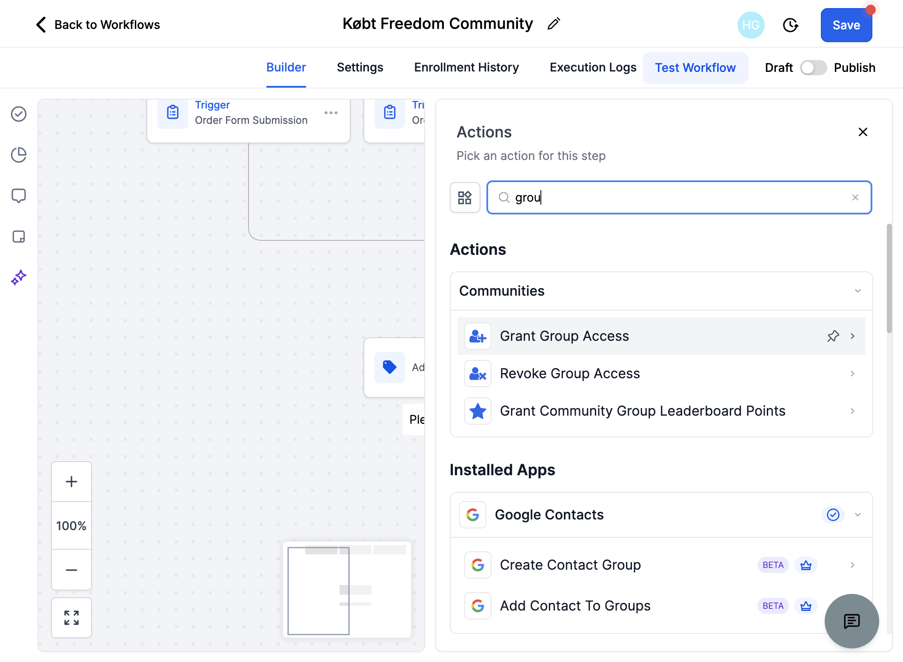Expand Grant Group Access chevron
The image size is (903, 662).
pyautogui.click(x=852, y=336)
